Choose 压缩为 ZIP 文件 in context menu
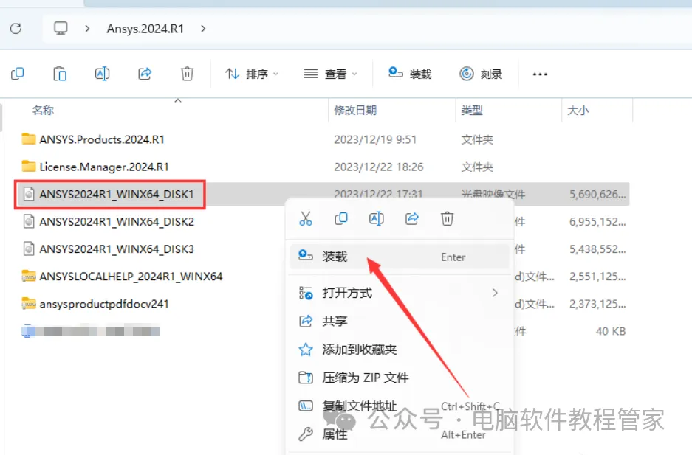Image resolution: width=692 pixels, height=455 pixels. click(x=400, y=378)
